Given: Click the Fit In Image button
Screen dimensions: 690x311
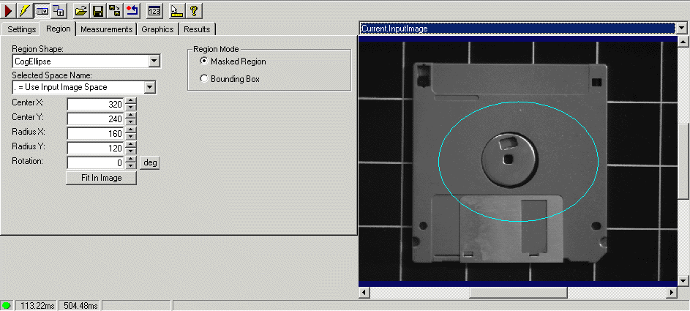Looking at the screenshot, I should pyautogui.click(x=101, y=178).
